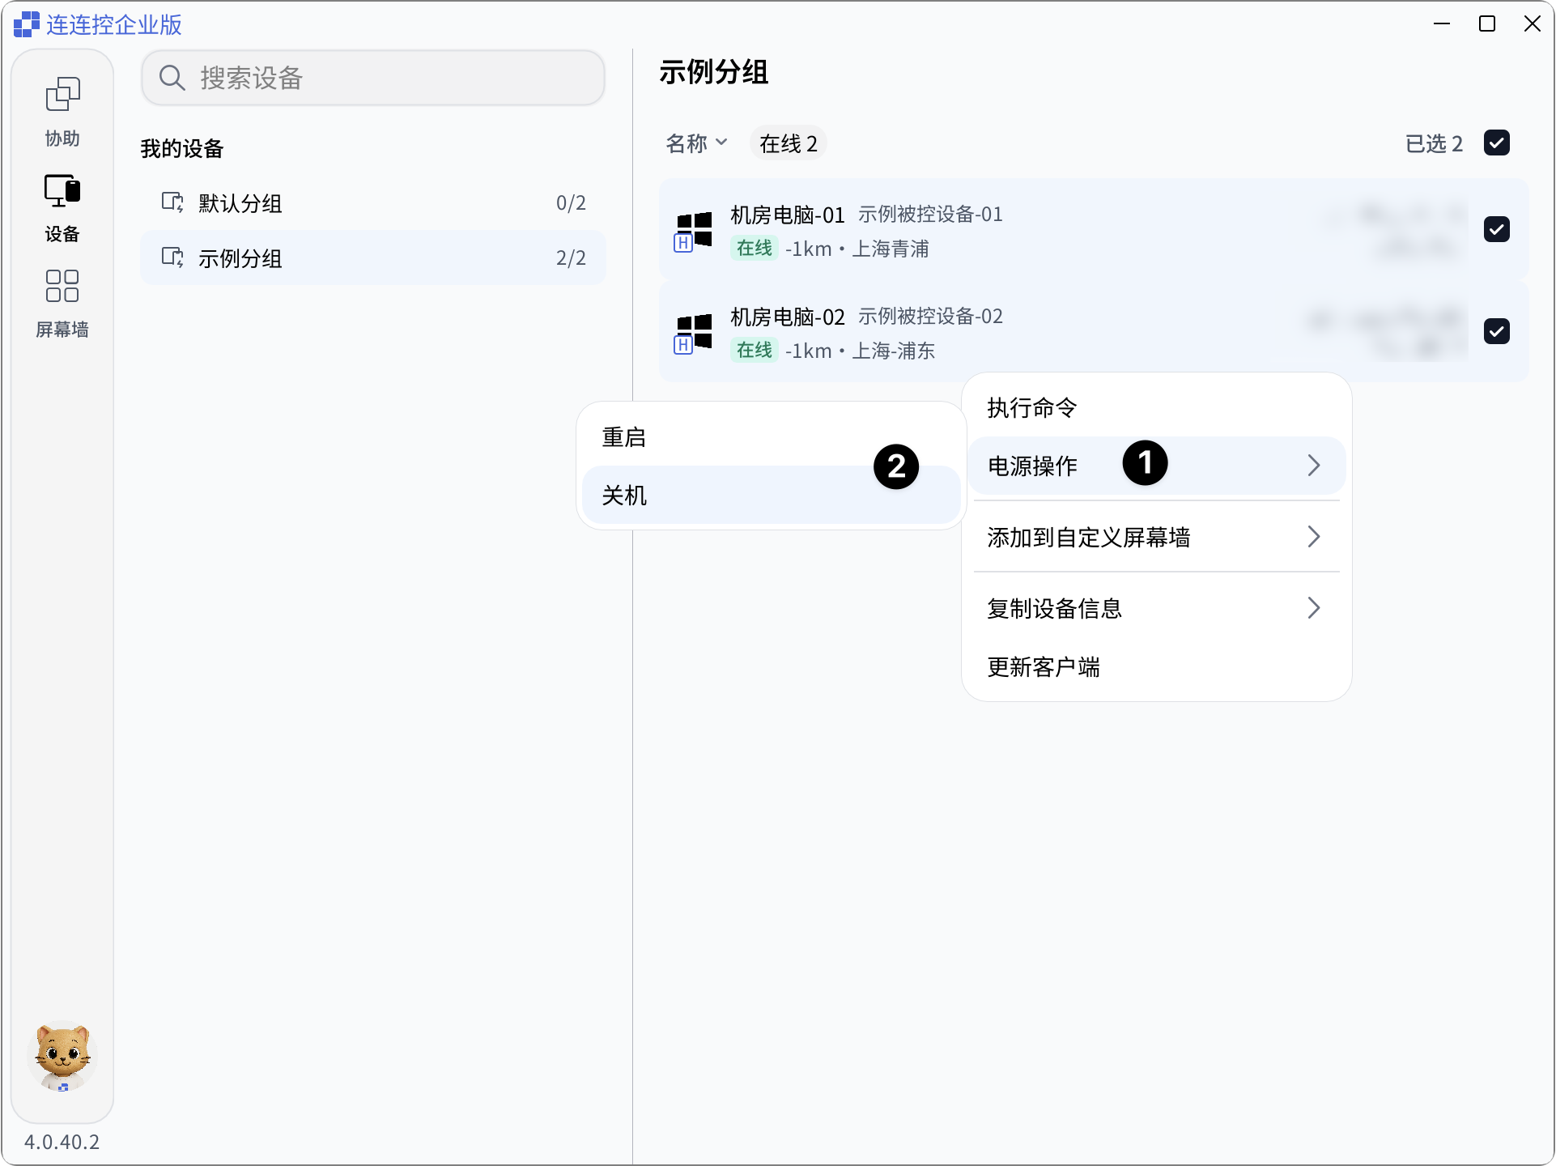This screenshot has width=1556, height=1166.
Task: Open the 默认分组 group row
Action: [x=373, y=202]
